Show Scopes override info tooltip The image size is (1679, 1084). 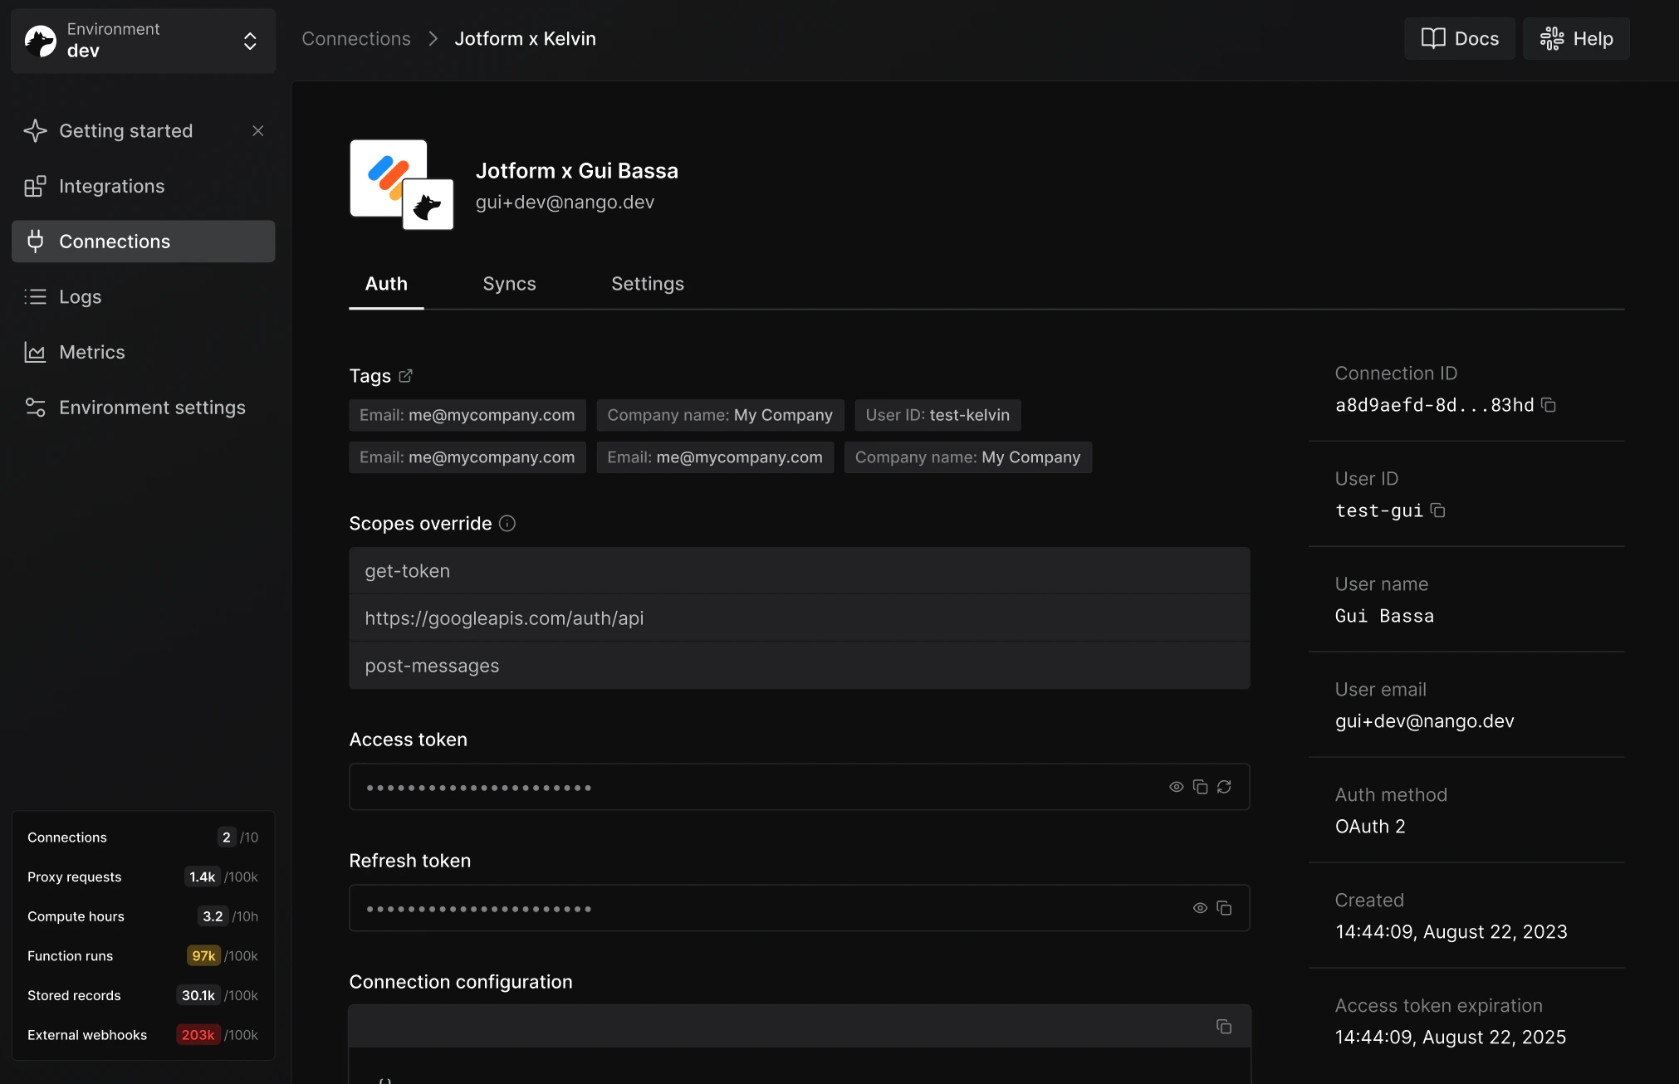[507, 524]
